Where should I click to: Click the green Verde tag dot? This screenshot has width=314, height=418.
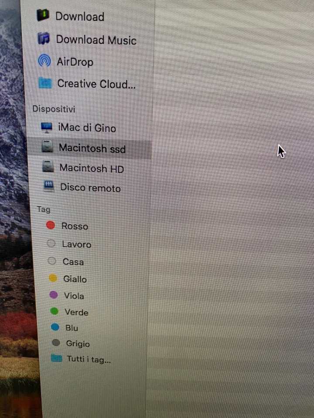(54, 311)
